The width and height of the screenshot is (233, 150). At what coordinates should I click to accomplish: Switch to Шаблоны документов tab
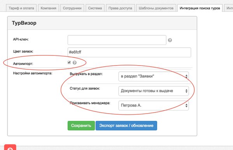pyautogui.click(x=156, y=8)
